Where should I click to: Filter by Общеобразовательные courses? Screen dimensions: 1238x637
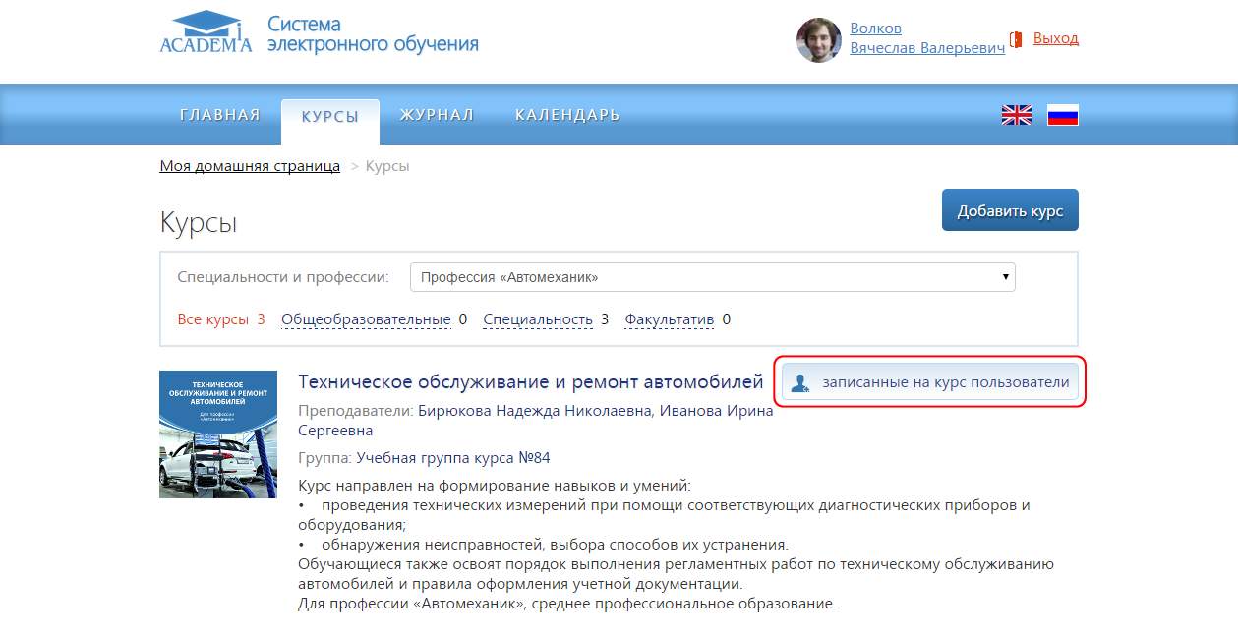[x=366, y=319]
